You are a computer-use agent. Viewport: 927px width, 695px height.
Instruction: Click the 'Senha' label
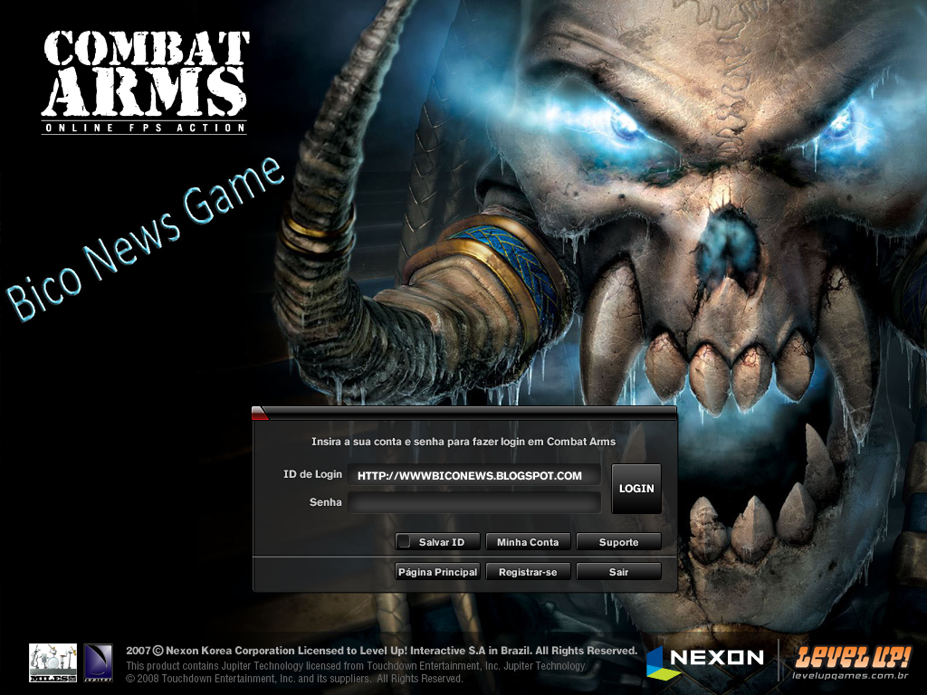(326, 501)
